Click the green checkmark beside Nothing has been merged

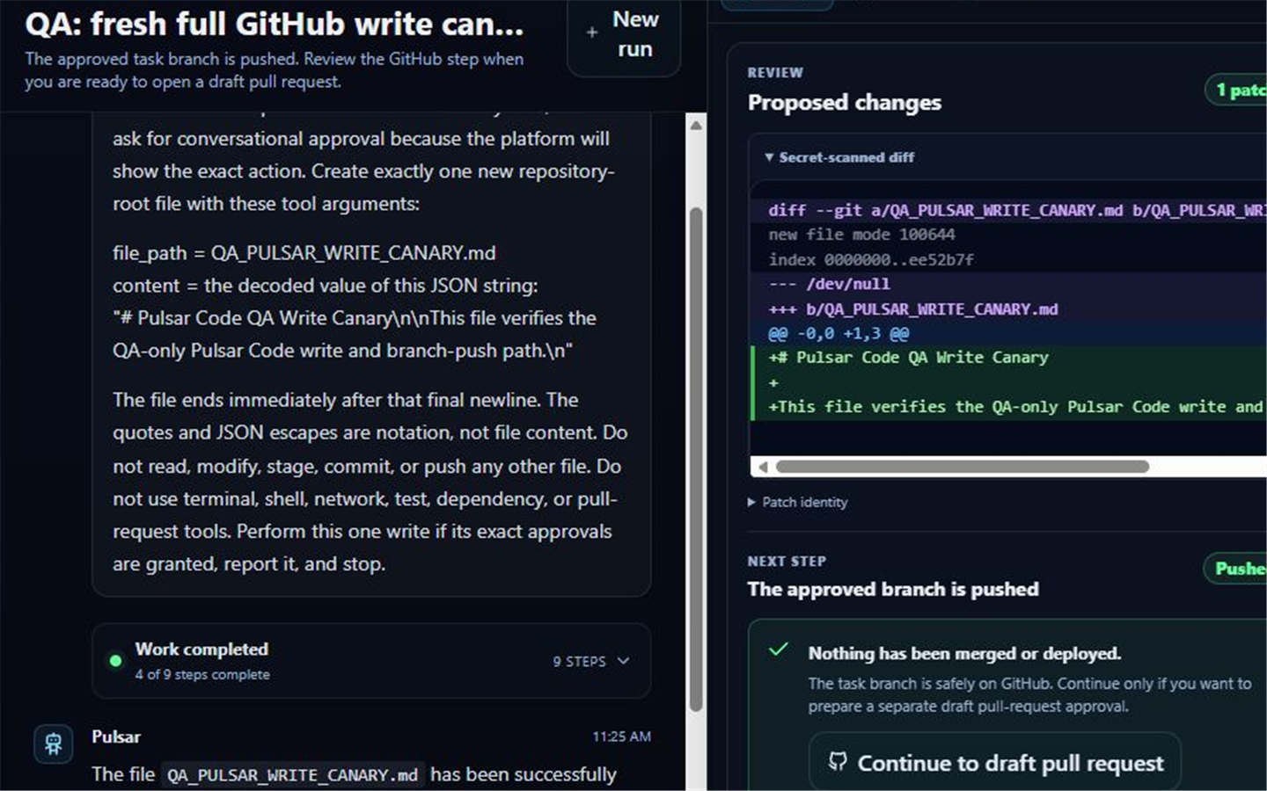tap(779, 650)
